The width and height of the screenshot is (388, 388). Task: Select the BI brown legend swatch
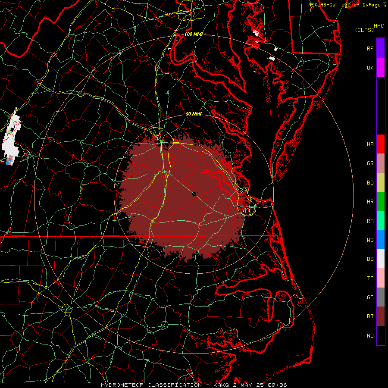click(381, 316)
